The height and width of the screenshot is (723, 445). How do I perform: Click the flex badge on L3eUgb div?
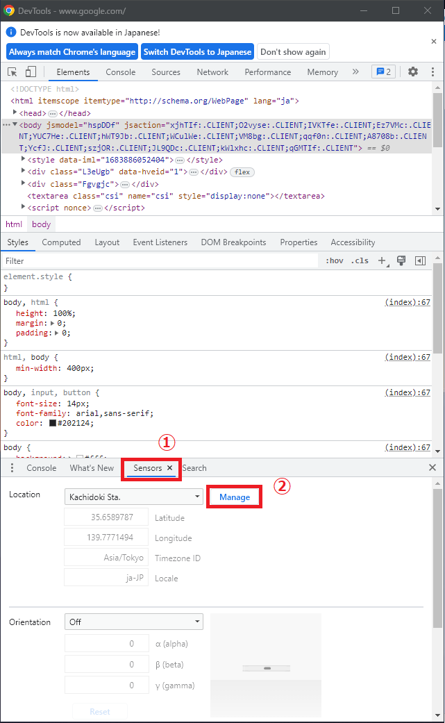click(x=242, y=172)
